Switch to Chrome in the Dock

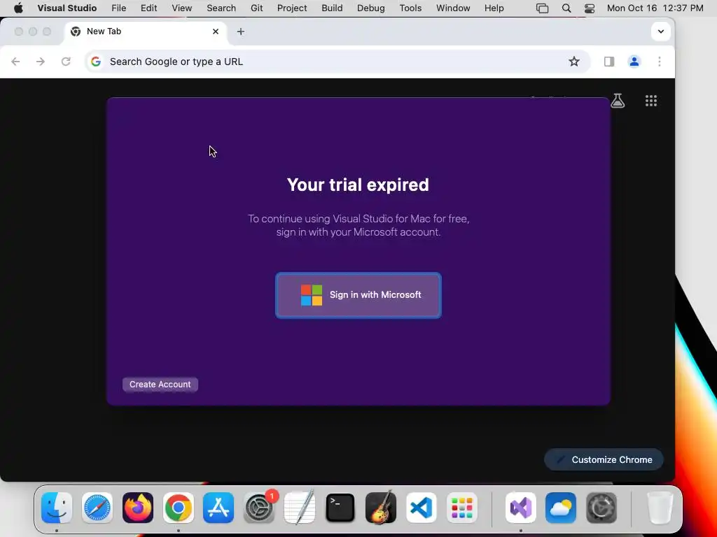pyautogui.click(x=179, y=508)
